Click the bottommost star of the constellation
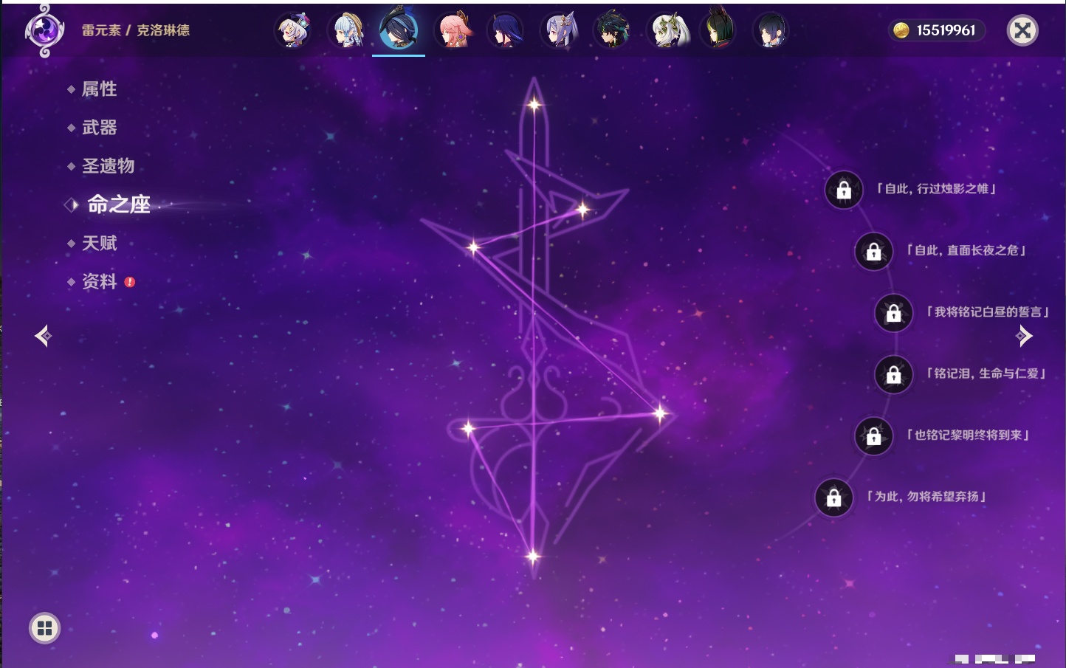This screenshot has height=668, width=1066. pos(533,557)
